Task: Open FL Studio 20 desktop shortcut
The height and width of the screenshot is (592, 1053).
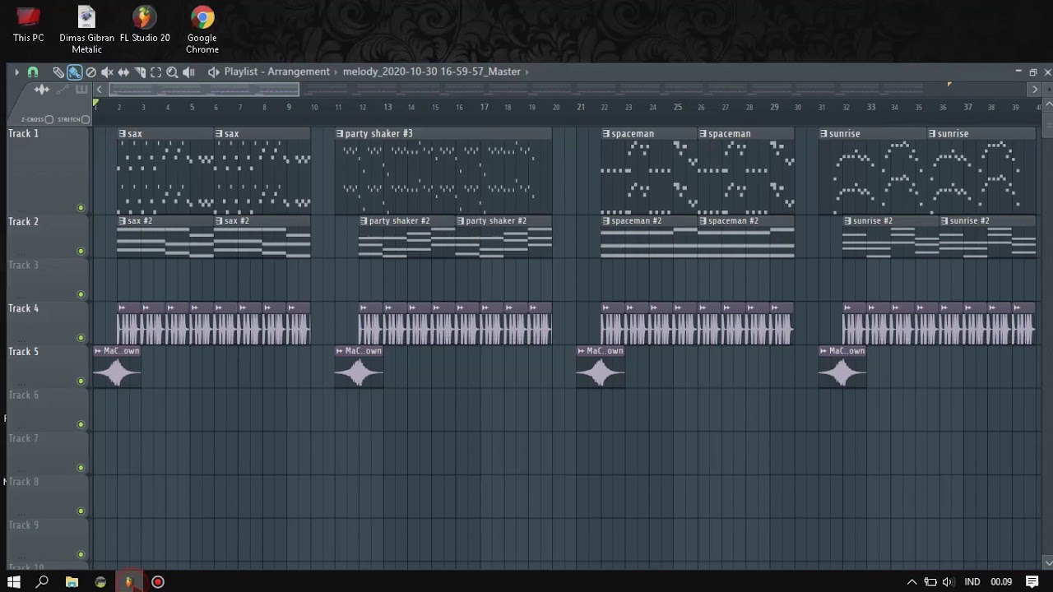Action: [145, 25]
